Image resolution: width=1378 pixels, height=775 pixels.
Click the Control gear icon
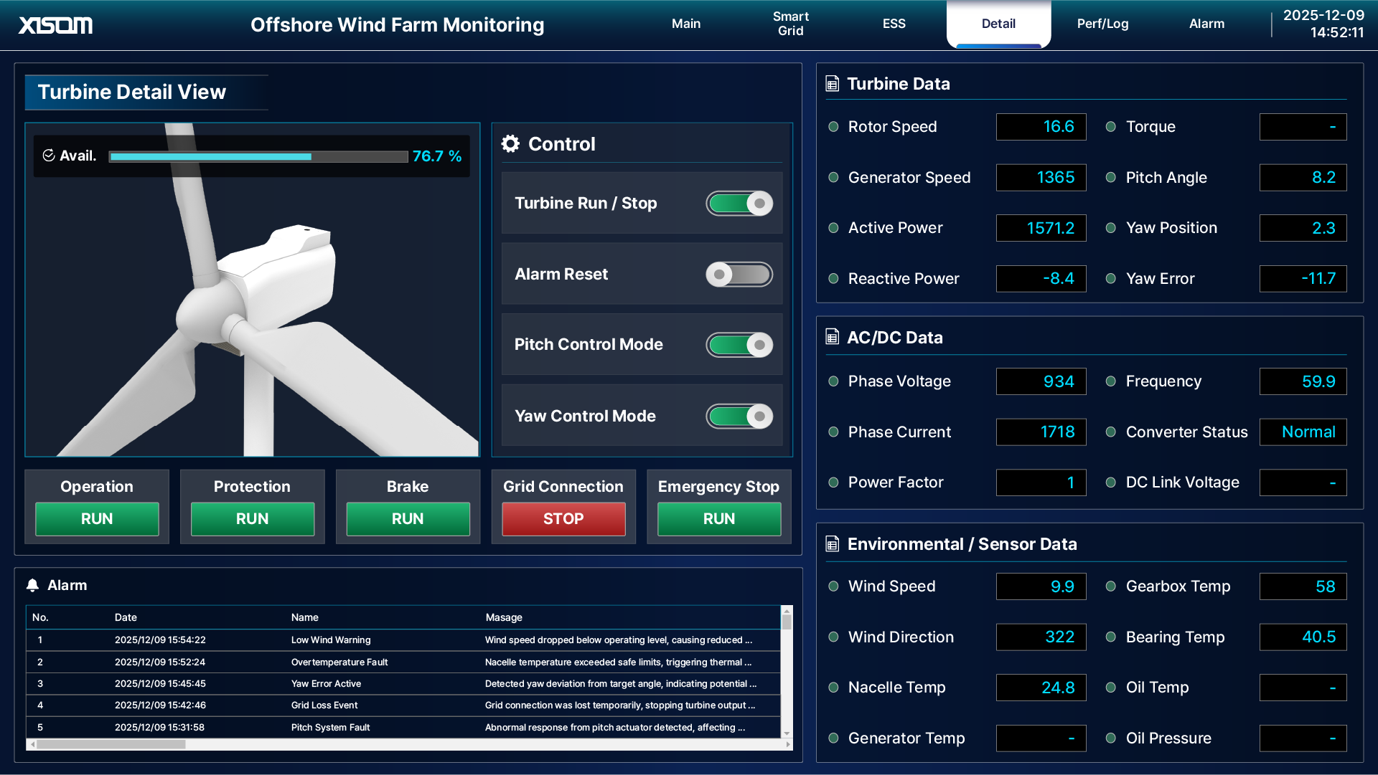[x=510, y=144]
